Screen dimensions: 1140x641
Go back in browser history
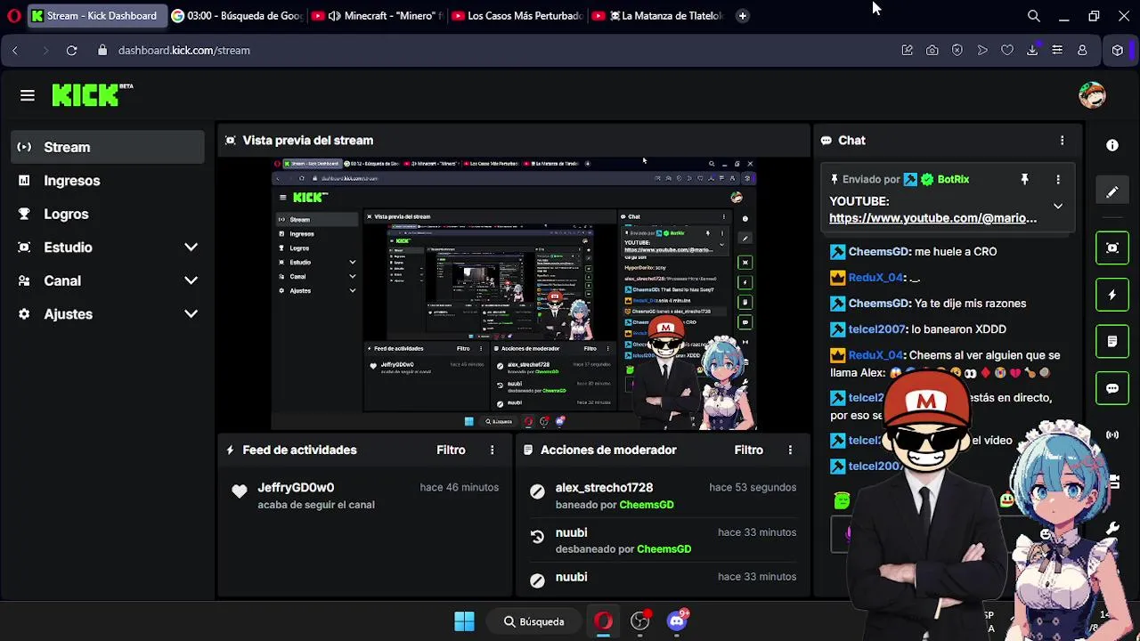(15, 51)
